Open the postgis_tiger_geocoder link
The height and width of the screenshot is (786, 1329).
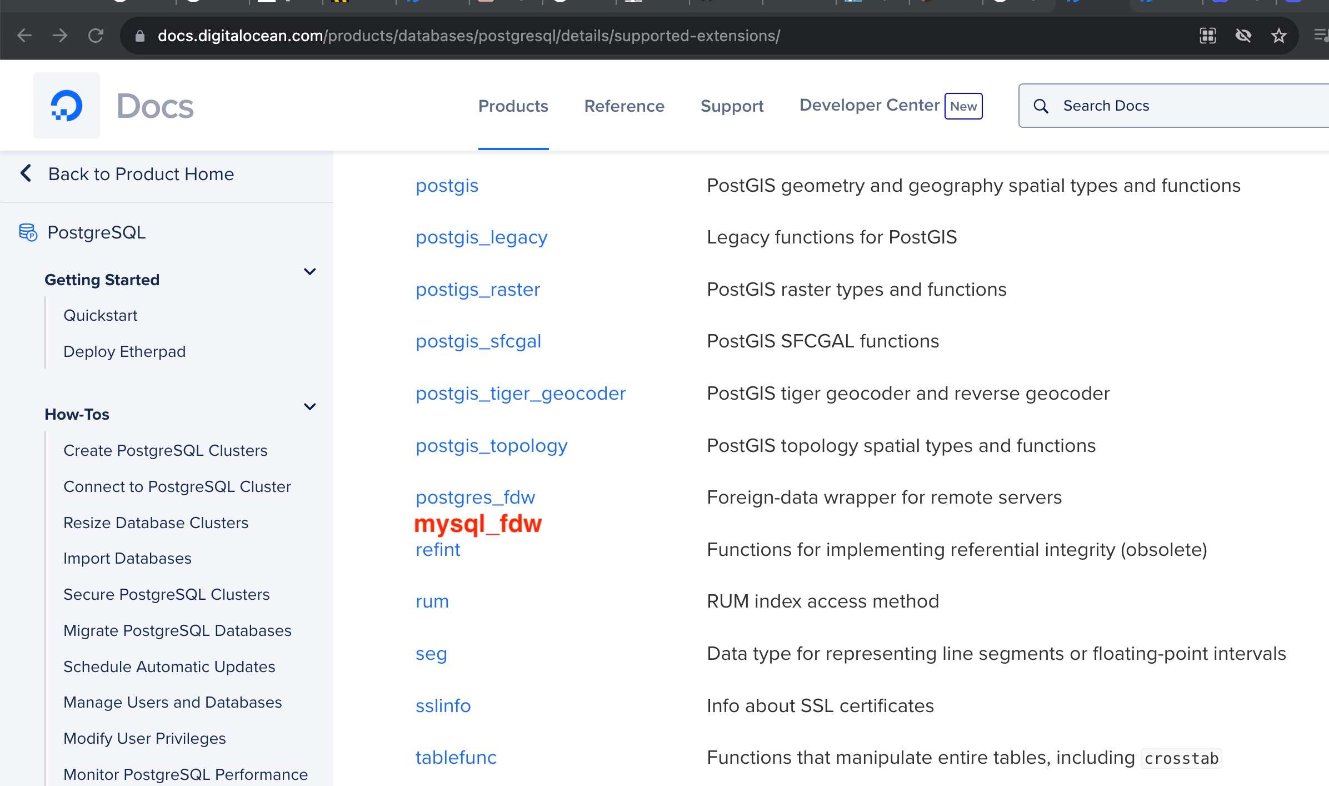coord(521,394)
